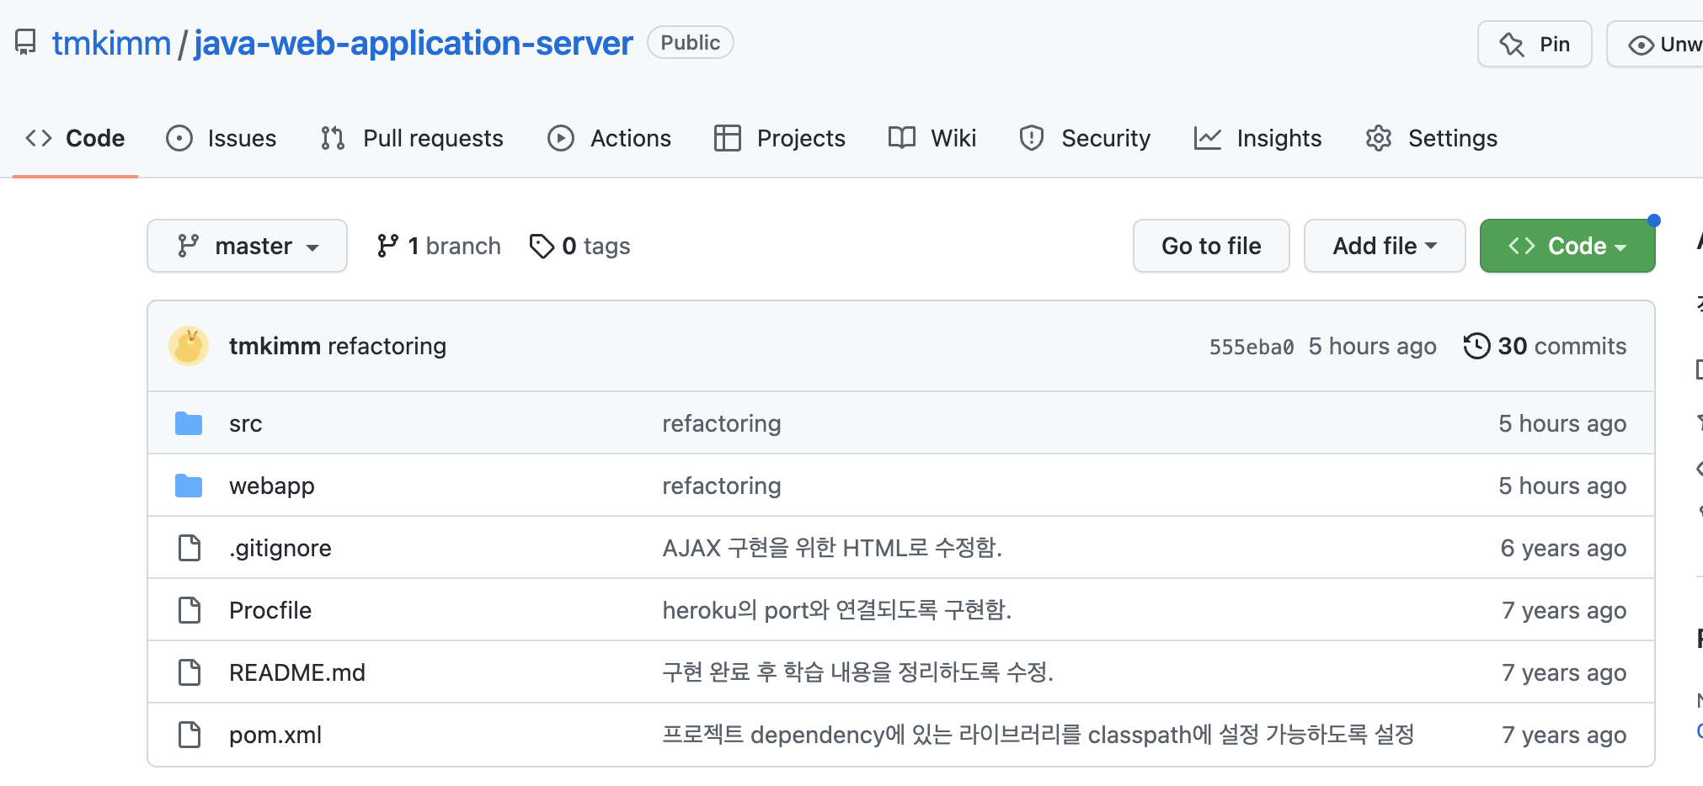Click the src folder icon
This screenshot has height=786, width=1703.
tap(189, 423)
